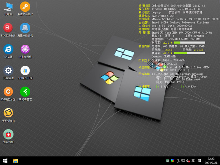Open the on-screen keyboard tray icon
The height and width of the screenshot is (165, 220).
199,161
